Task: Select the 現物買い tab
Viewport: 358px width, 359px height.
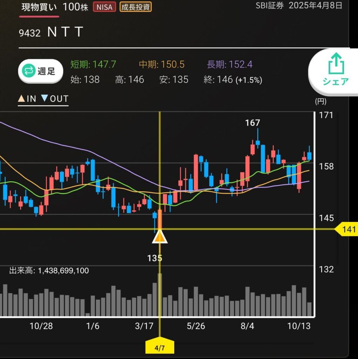Action: coord(39,7)
